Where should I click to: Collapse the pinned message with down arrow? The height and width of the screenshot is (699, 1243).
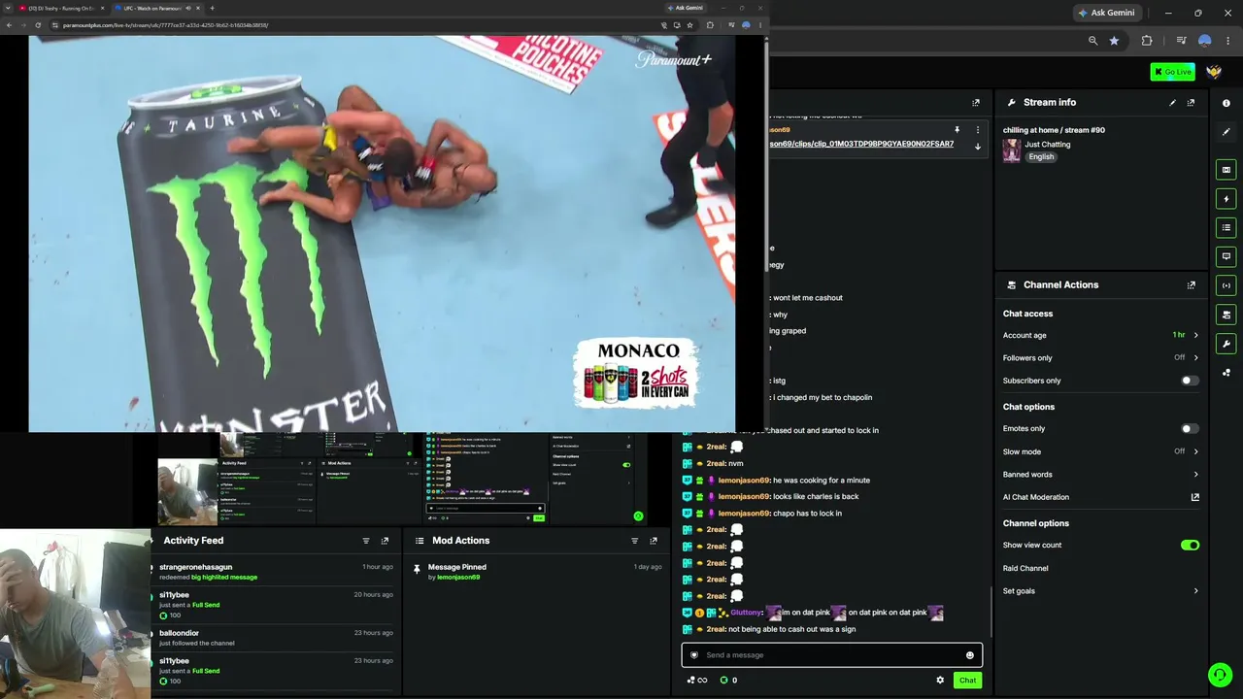point(978,147)
